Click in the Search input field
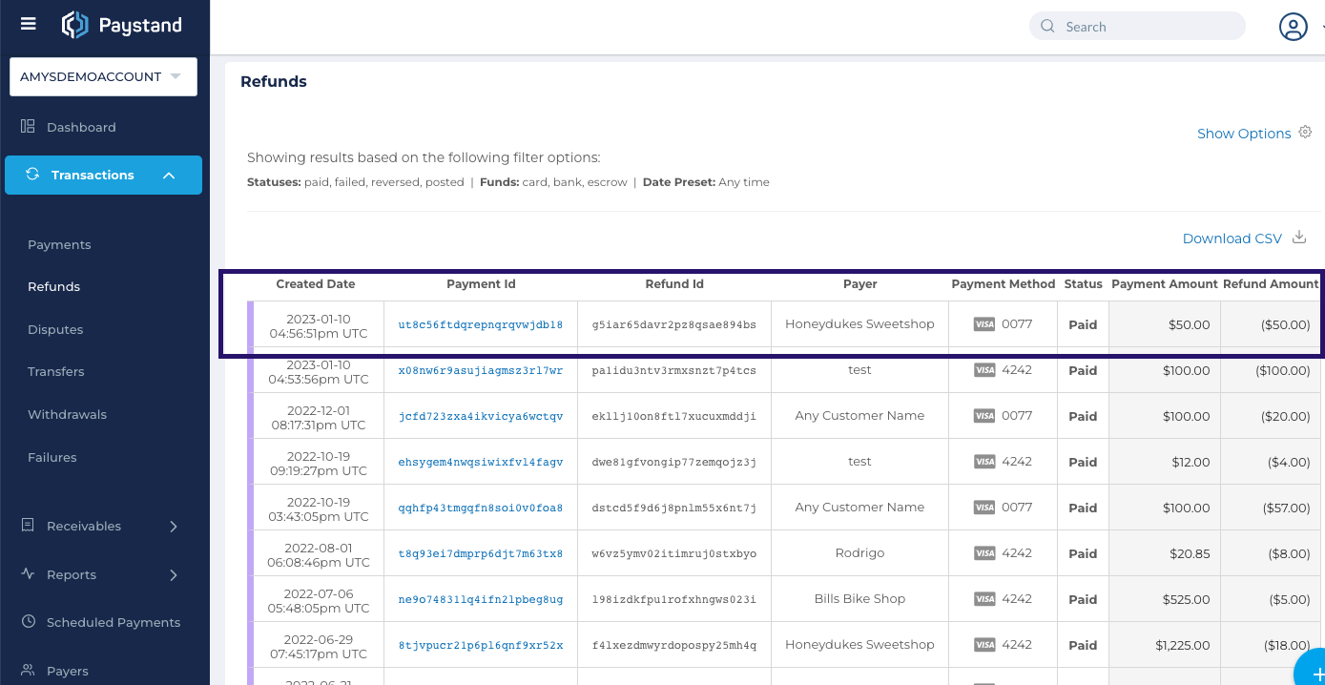This screenshot has height=685, width=1325. tap(1137, 27)
